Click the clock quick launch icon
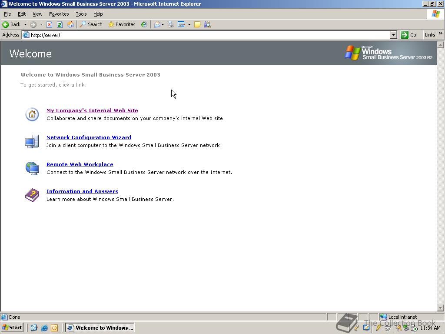Viewport: 445px width, 334px height. (x=54, y=328)
